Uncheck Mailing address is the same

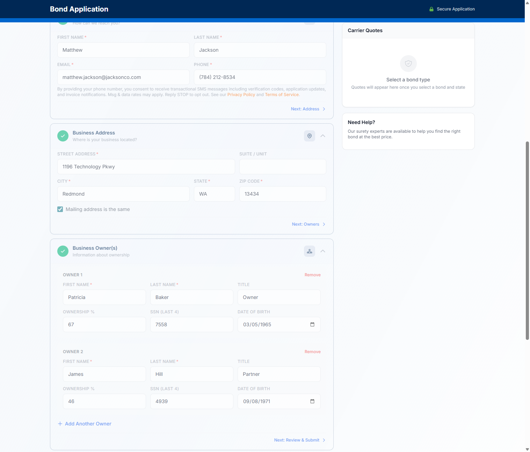click(60, 209)
